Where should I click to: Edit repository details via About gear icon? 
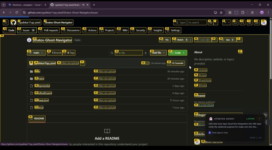click(x=240, y=52)
